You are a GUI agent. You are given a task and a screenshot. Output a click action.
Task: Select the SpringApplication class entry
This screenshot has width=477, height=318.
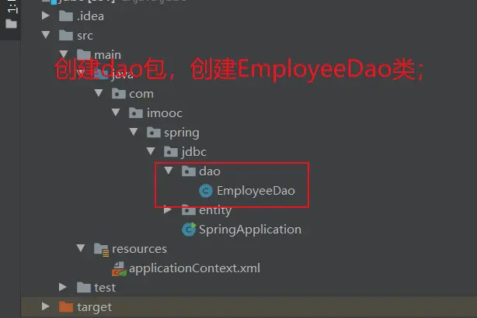pos(250,230)
